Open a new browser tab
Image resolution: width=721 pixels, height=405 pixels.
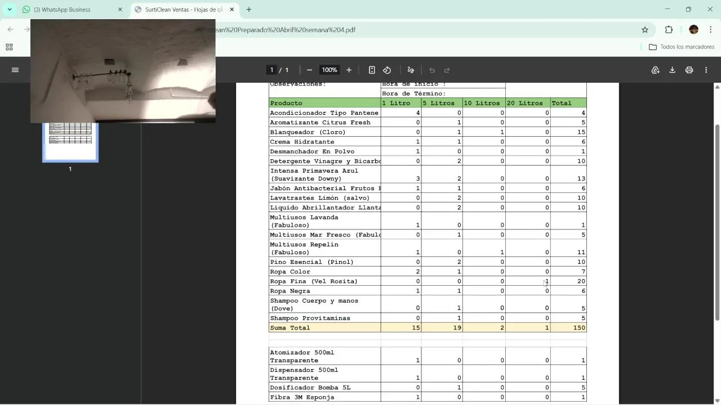249,10
